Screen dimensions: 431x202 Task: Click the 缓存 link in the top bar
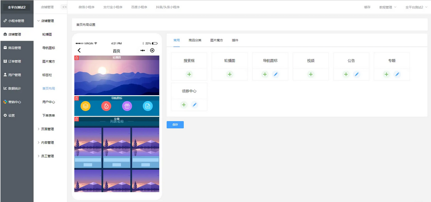pyautogui.click(x=368, y=7)
